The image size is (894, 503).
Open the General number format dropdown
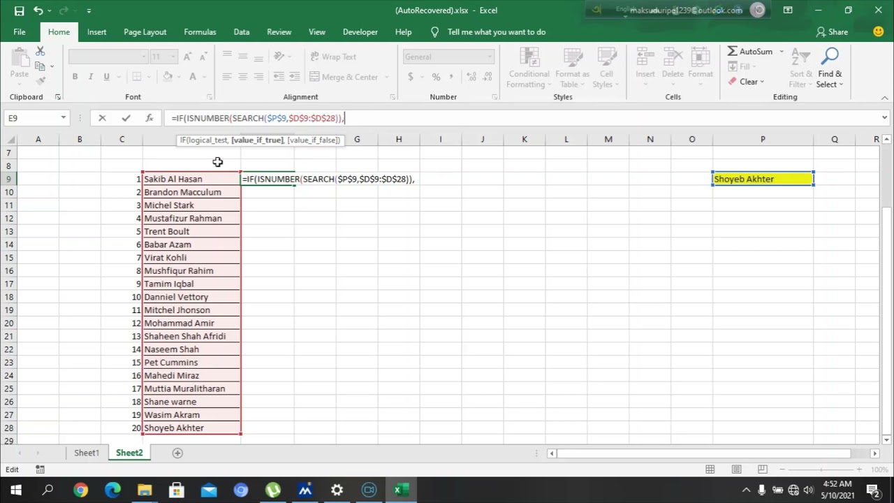click(490, 57)
